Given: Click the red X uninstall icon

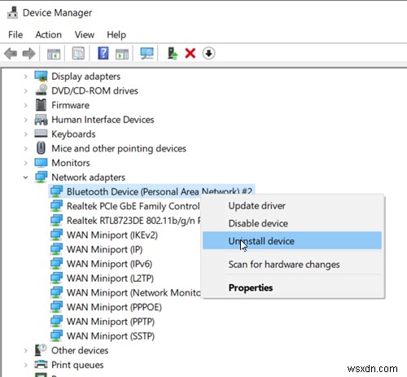Looking at the screenshot, I should point(190,53).
